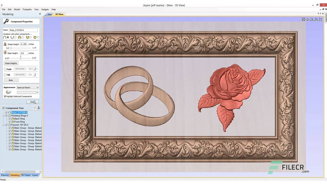This screenshot has width=327, height=184.
Task: Select Multiply combine mode radio button
Action: 38,37
